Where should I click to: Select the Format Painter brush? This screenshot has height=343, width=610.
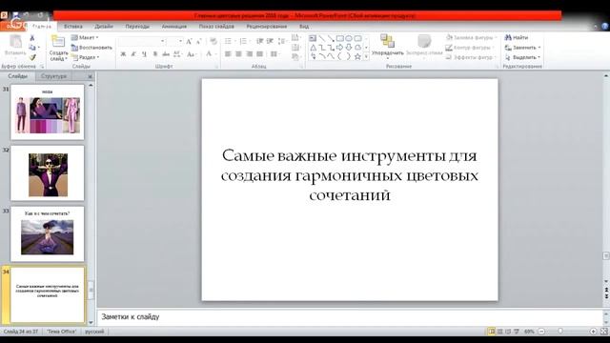pos(32,57)
